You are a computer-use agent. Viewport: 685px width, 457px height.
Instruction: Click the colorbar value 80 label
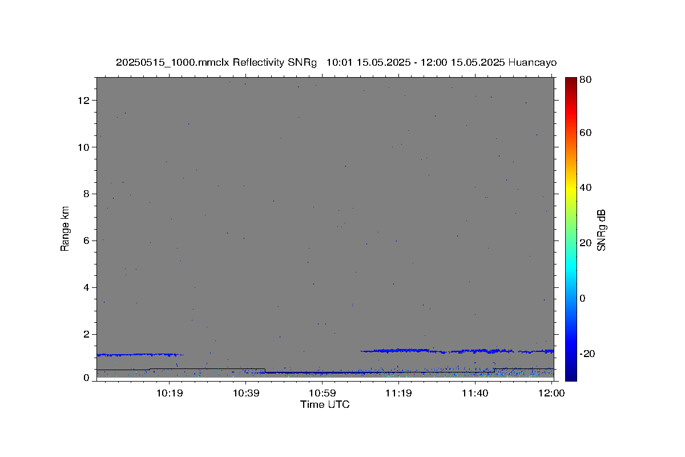tap(586, 80)
